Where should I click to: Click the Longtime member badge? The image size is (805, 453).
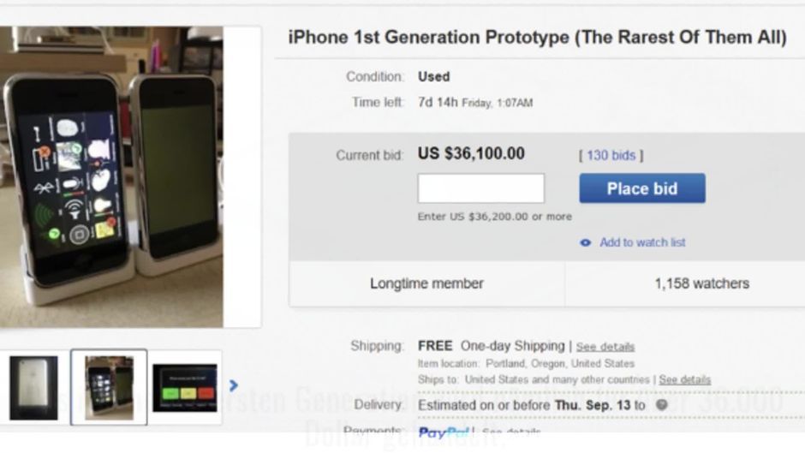click(x=426, y=283)
